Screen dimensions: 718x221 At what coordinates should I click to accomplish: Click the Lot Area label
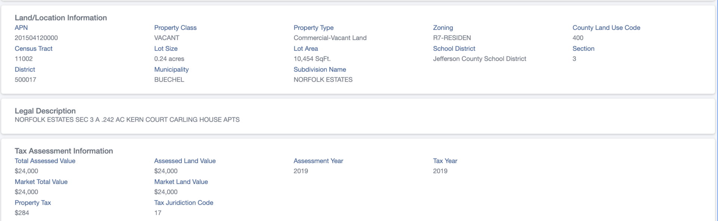tap(306, 49)
